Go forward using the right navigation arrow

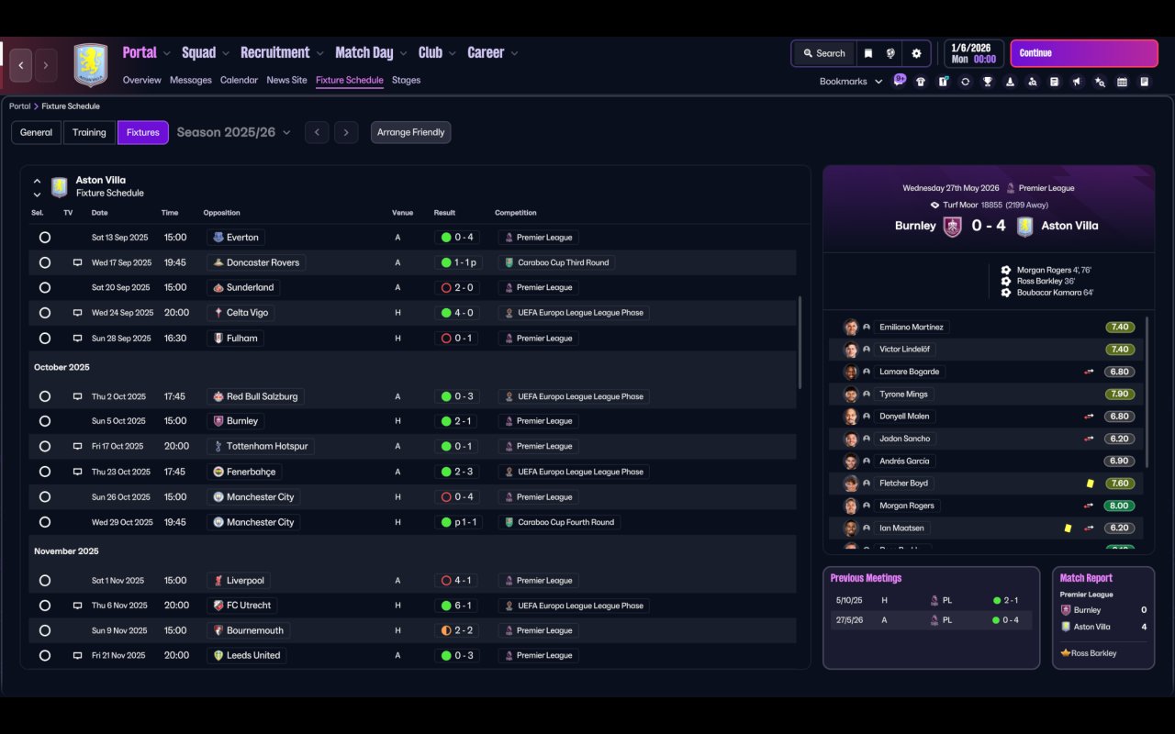coord(46,65)
